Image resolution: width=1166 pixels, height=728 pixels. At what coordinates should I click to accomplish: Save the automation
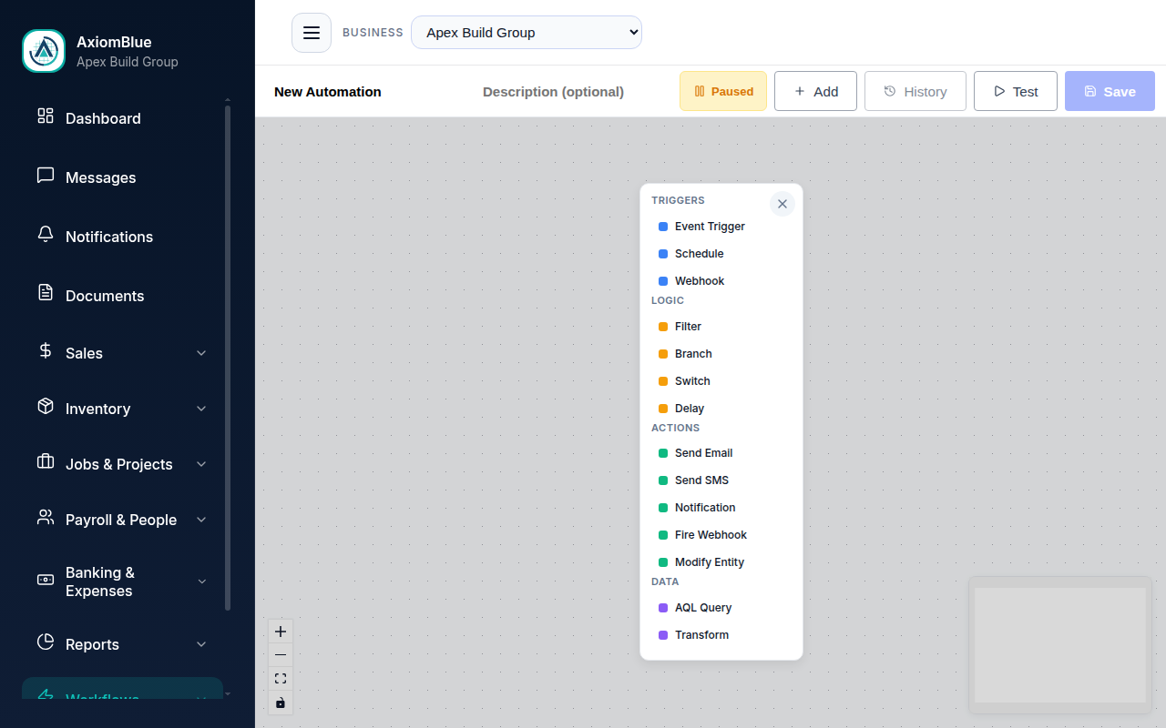click(x=1110, y=91)
